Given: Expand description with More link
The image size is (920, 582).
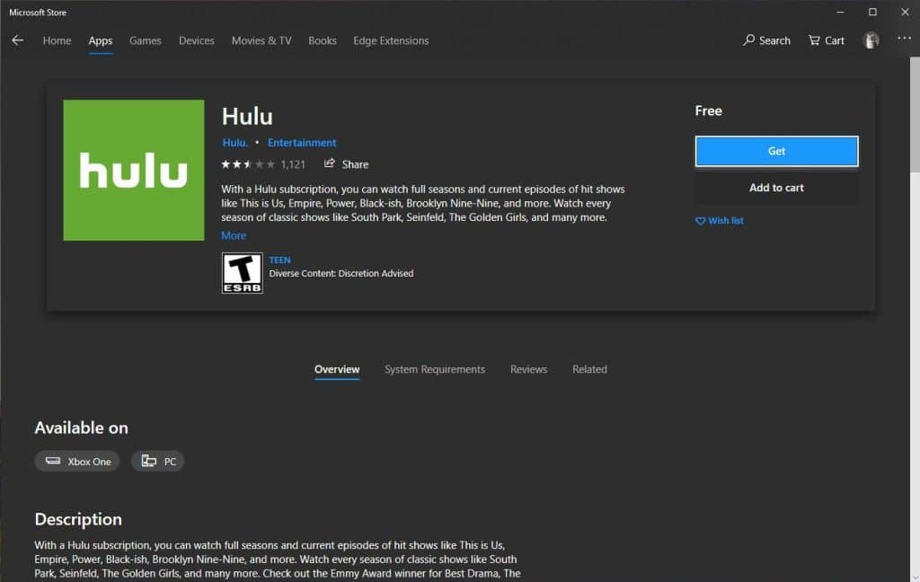Looking at the screenshot, I should pos(234,235).
